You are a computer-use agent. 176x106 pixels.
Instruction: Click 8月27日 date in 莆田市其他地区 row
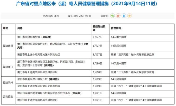point(97,55)
